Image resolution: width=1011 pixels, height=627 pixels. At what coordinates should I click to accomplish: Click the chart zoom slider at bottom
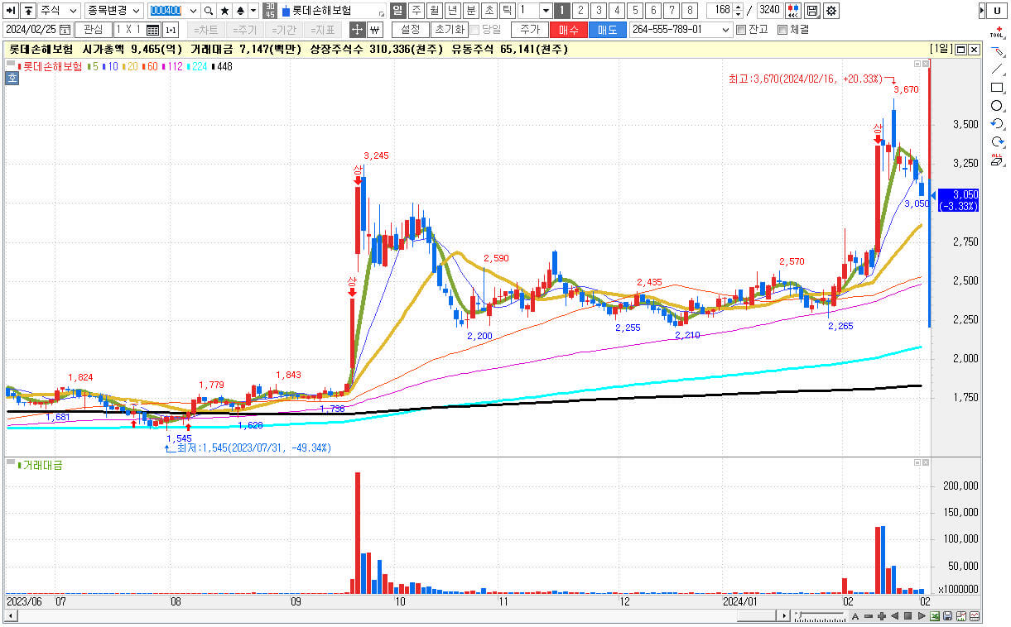coord(820,616)
